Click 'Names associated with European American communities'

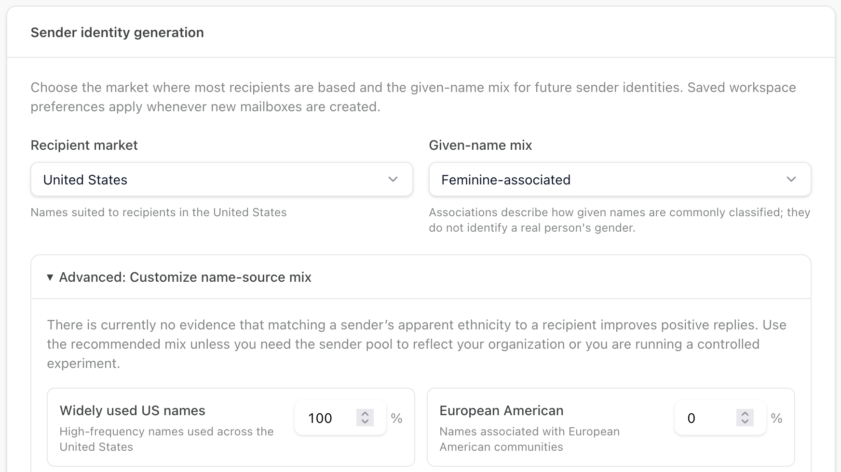pos(529,439)
